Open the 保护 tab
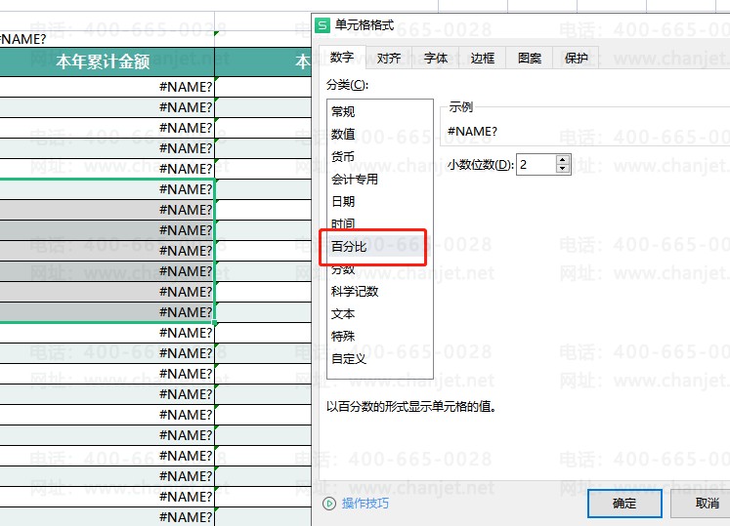Screen dimensions: 730x526 [576, 59]
